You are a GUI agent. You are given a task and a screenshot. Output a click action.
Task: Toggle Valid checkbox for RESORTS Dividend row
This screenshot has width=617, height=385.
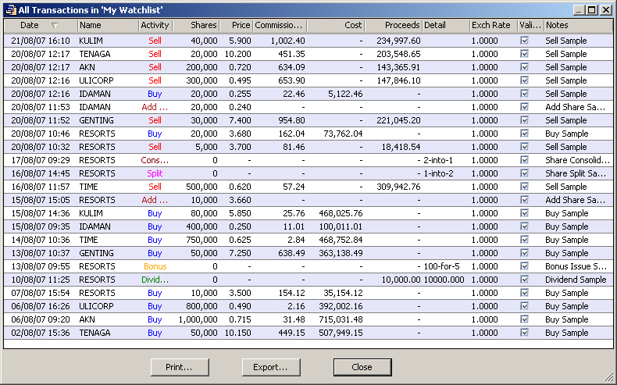click(524, 280)
